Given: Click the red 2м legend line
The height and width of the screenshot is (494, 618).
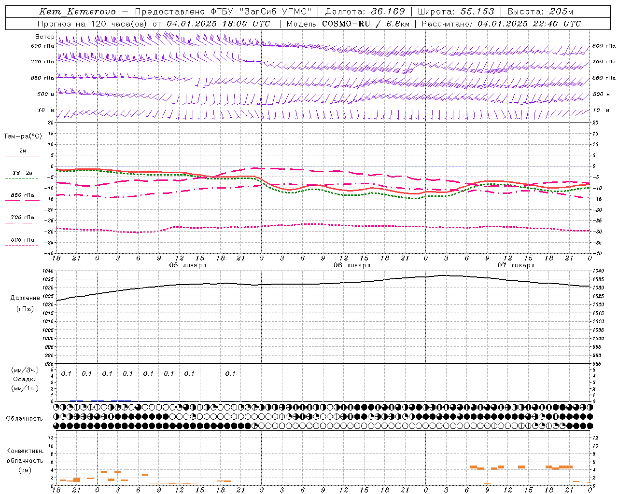Looking at the screenshot, I should point(22,156).
